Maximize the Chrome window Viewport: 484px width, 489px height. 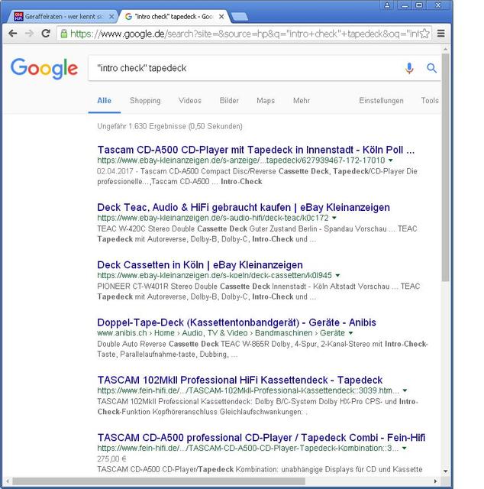(419, 5)
